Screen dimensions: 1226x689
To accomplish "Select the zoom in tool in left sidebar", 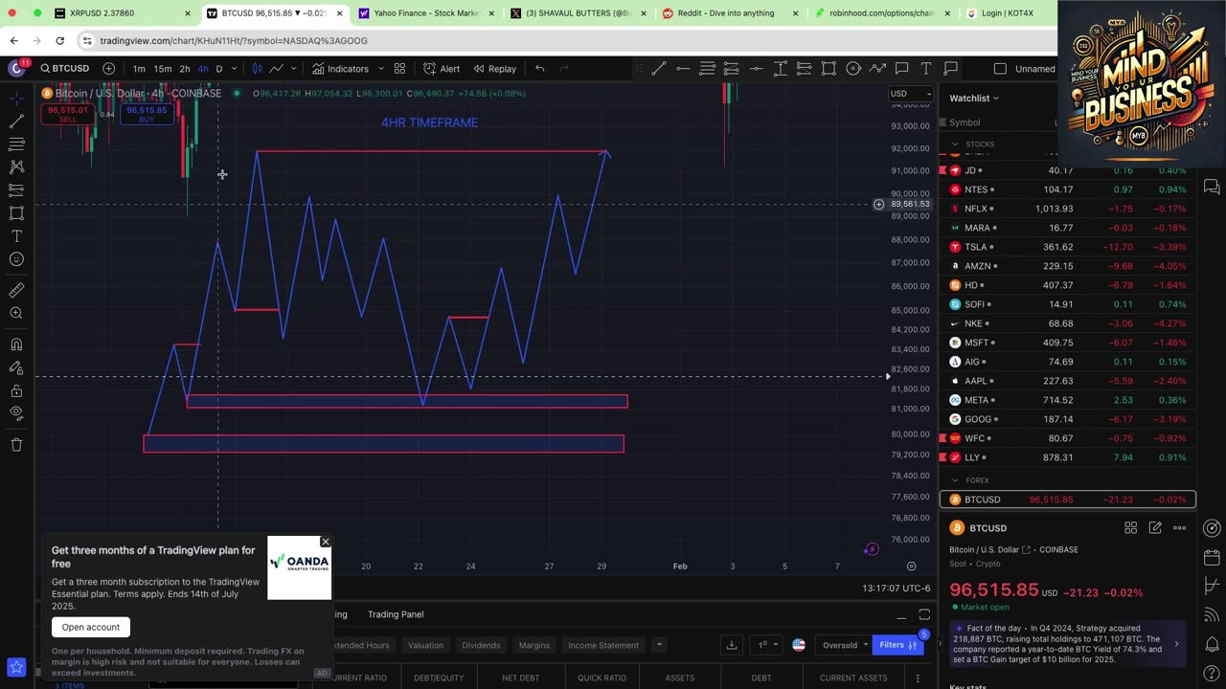I will (x=16, y=313).
